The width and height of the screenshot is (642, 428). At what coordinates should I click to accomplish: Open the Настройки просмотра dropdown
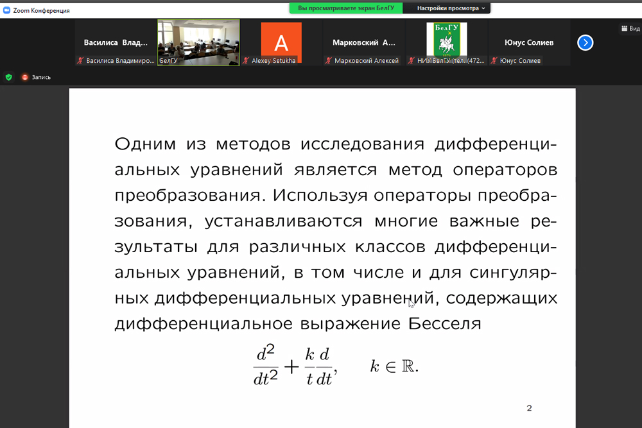(451, 8)
